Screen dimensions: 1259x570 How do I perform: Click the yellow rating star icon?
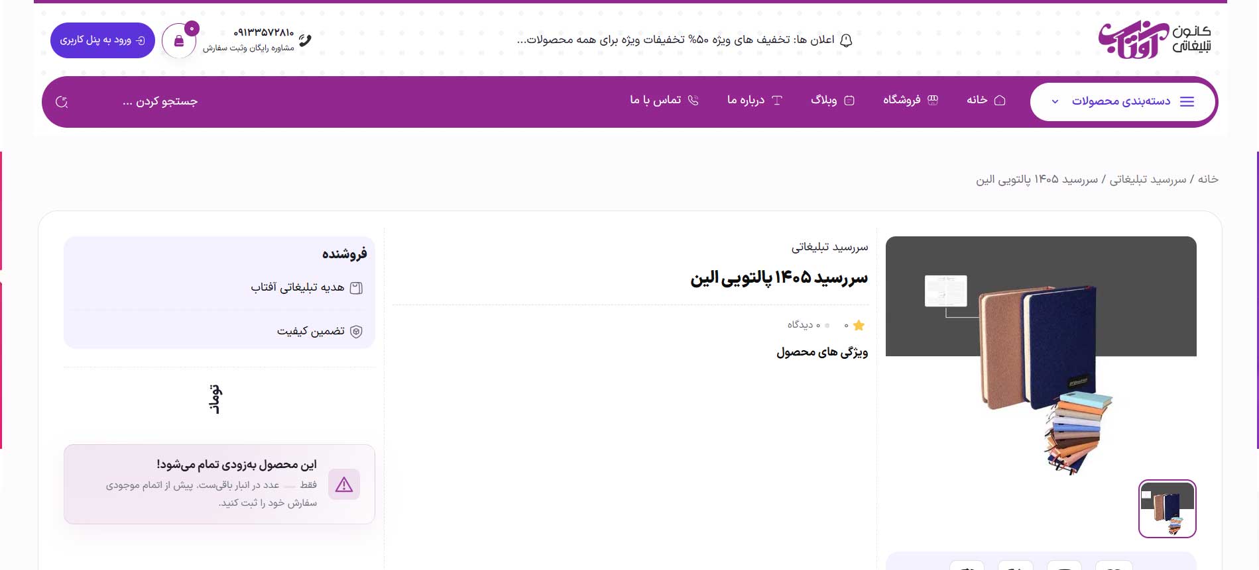point(859,325)
